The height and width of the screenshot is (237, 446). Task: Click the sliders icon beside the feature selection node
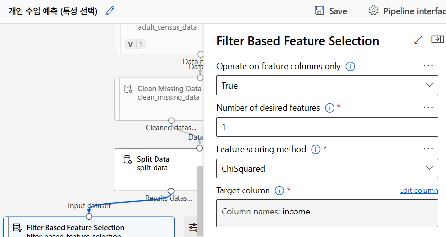tap(193, 227)
